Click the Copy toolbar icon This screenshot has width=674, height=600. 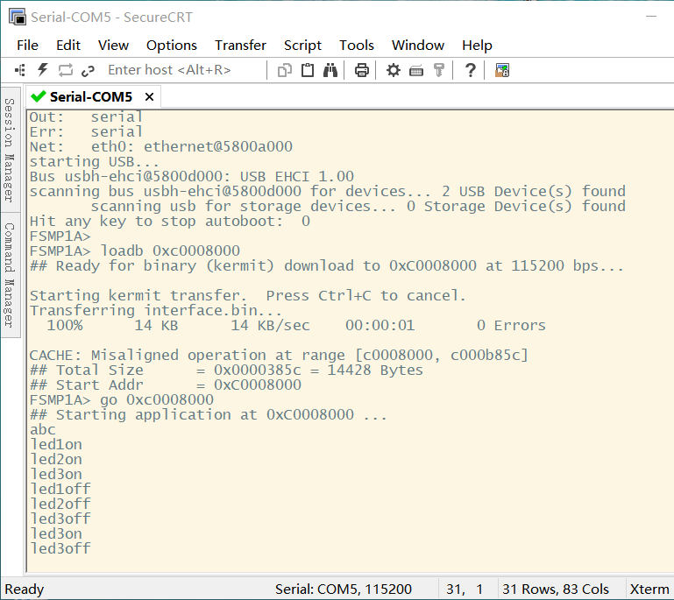point(285,70)
